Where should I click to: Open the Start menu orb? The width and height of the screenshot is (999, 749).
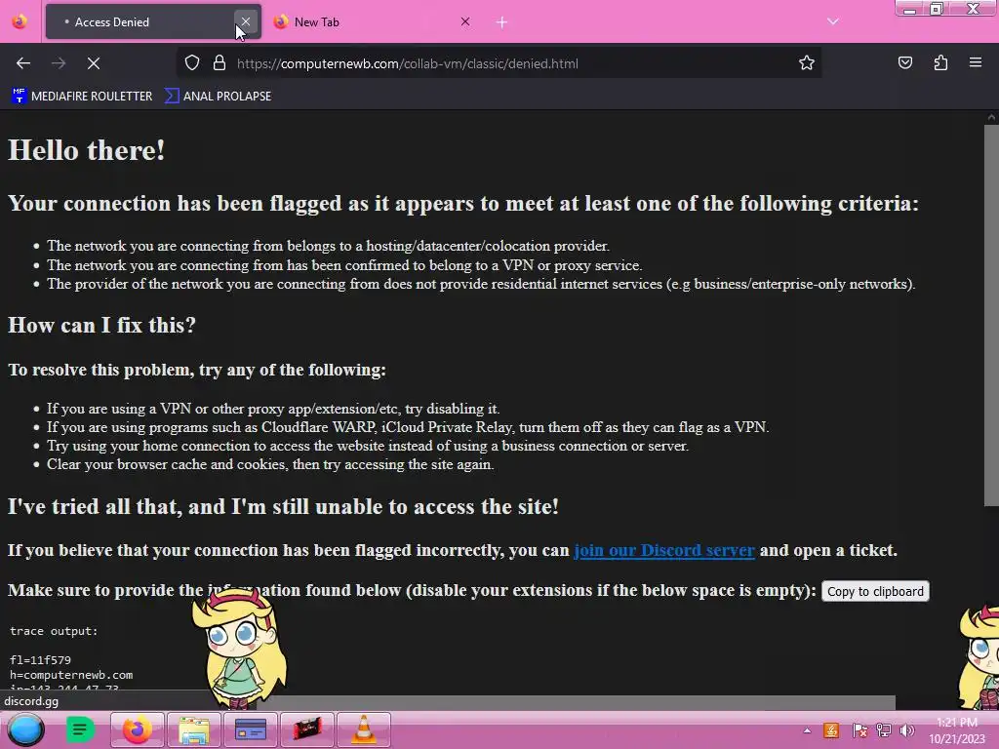click(x=25, y=729)
